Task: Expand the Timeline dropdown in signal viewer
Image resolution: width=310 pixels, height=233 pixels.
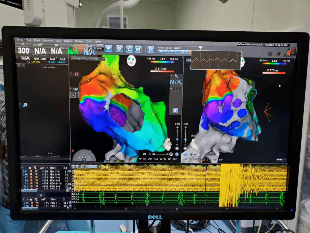Action: (x=92, y=166)
